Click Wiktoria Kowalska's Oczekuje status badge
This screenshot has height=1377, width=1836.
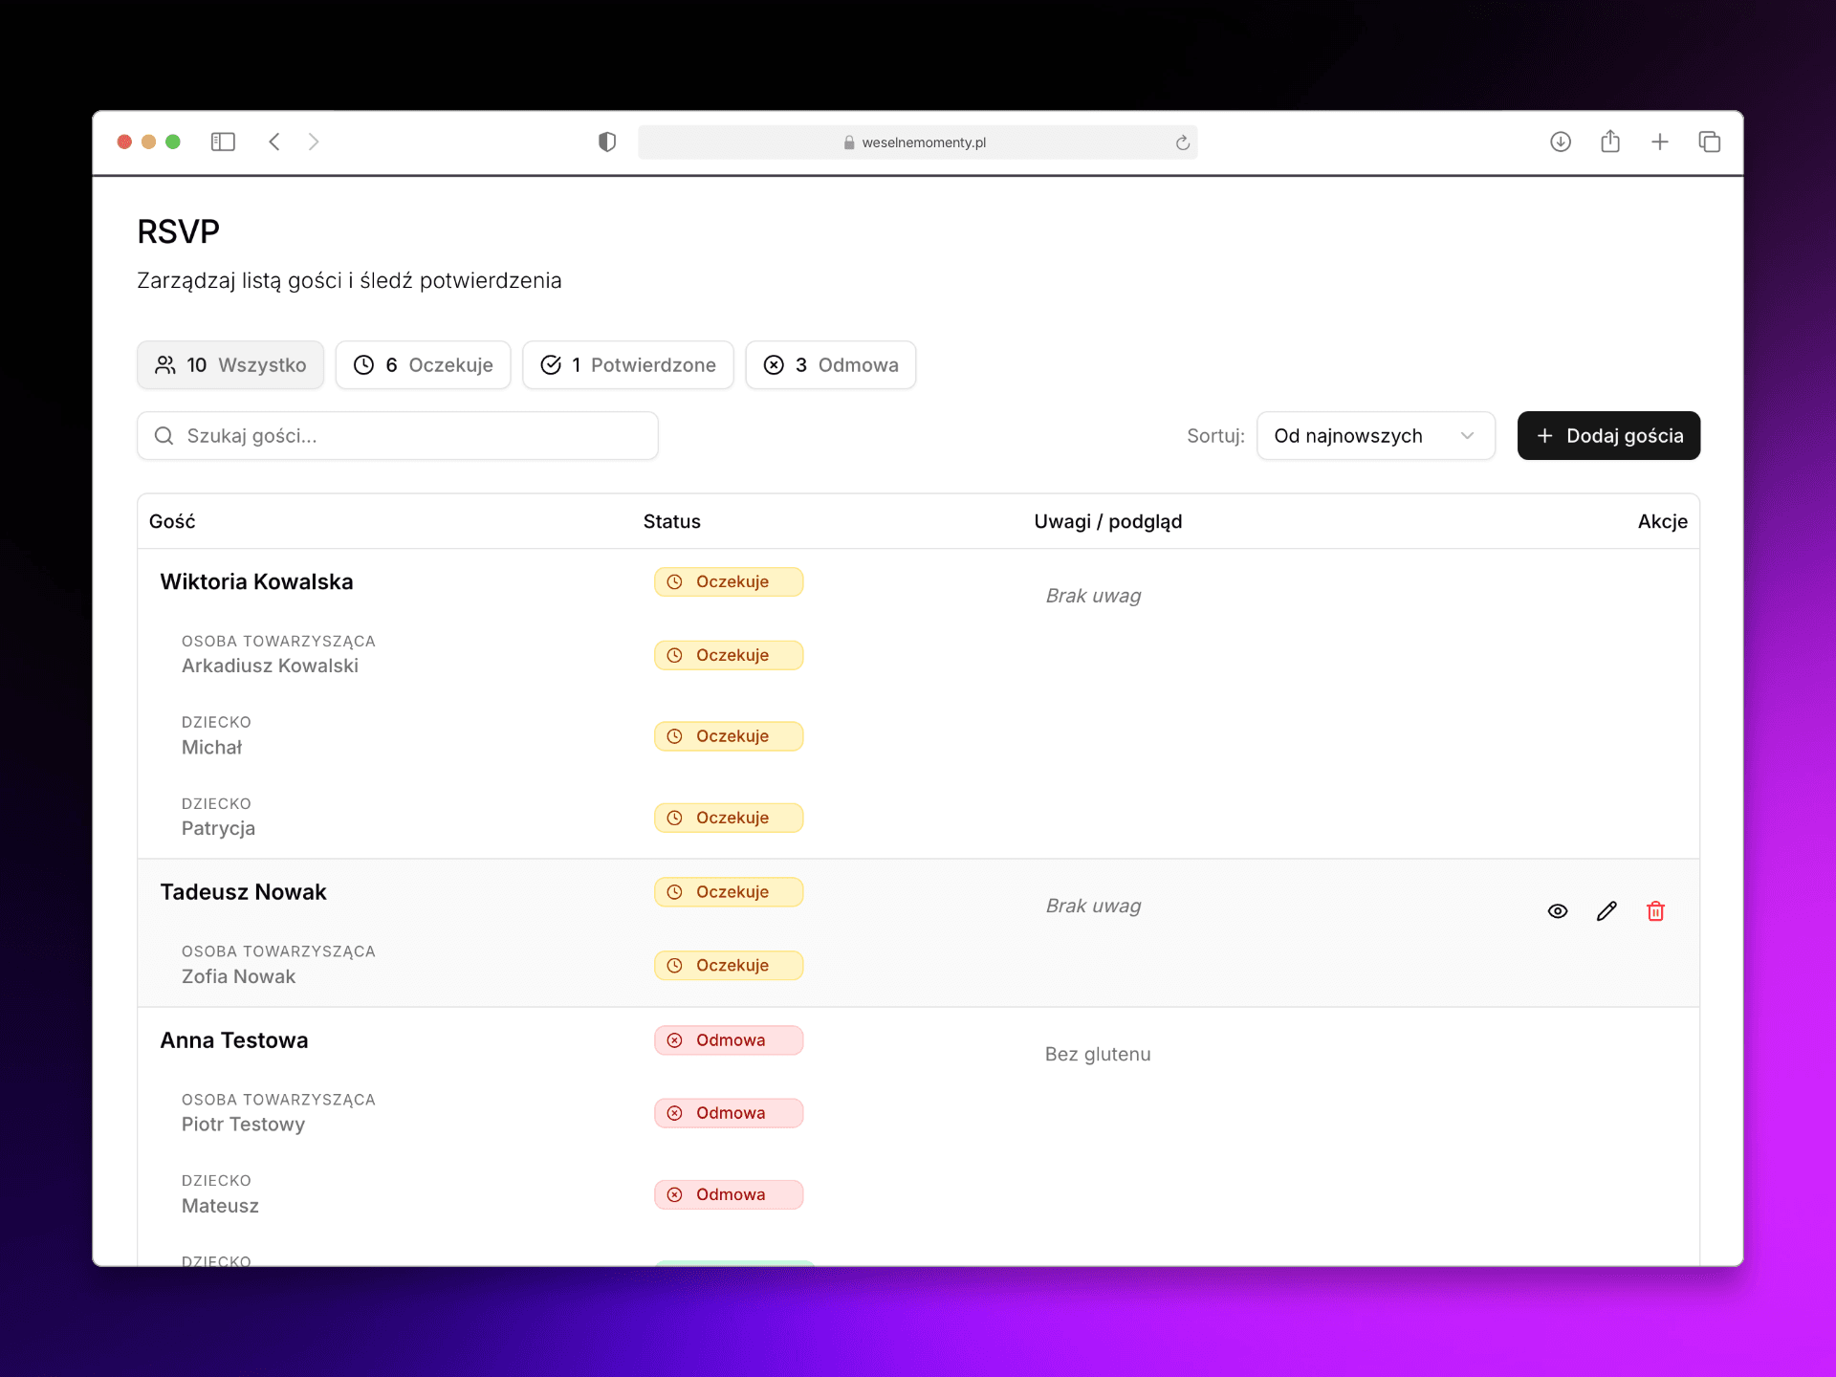(x=729, y=582)
